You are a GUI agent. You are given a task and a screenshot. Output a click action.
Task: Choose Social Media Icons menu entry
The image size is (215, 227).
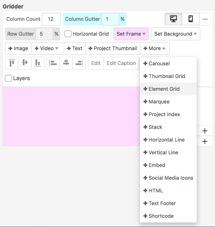click(171, 178)
